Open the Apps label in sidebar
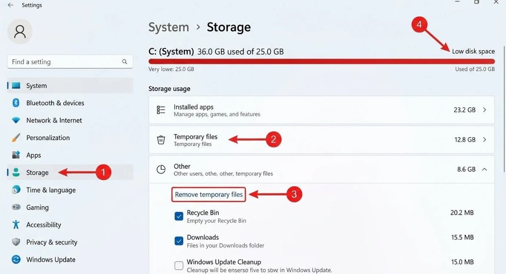 [x=34, y=155]
